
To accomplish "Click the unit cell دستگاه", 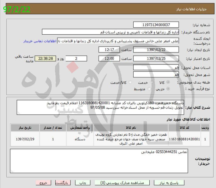I will point(80,139).
